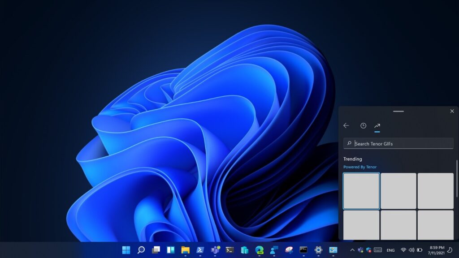Open the Windows Start menu

click(x=126, y=250)
